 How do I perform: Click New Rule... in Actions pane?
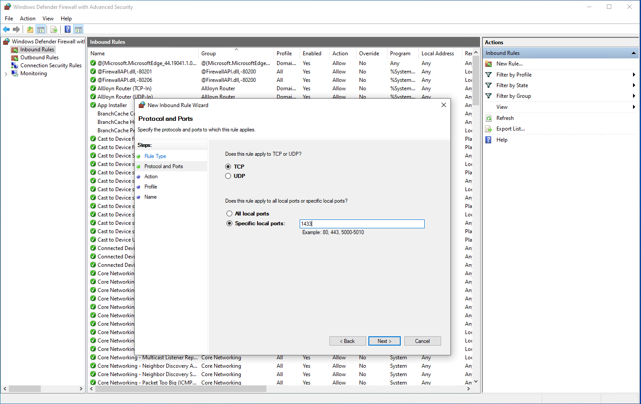509,64
